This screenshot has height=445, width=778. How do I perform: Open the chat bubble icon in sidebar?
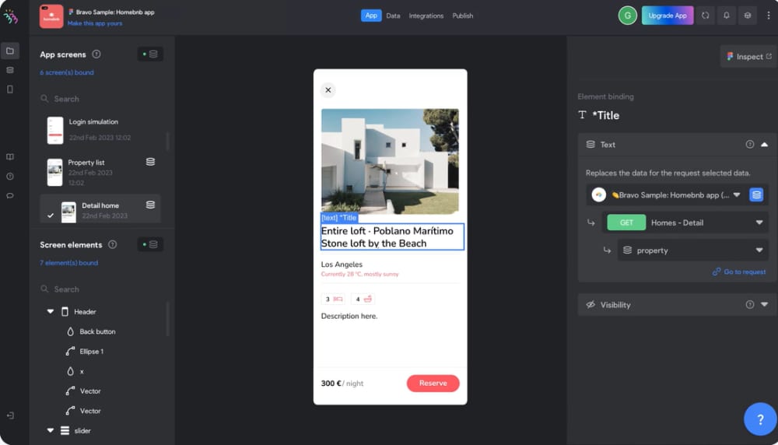[x=10, y=195]
